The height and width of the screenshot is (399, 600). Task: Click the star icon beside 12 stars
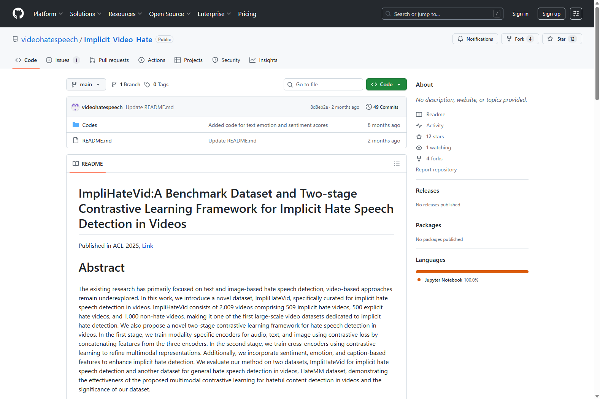click(419, 136)
